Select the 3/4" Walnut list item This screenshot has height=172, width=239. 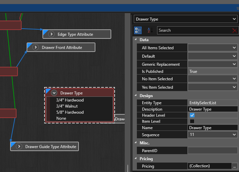coord(67,106)
